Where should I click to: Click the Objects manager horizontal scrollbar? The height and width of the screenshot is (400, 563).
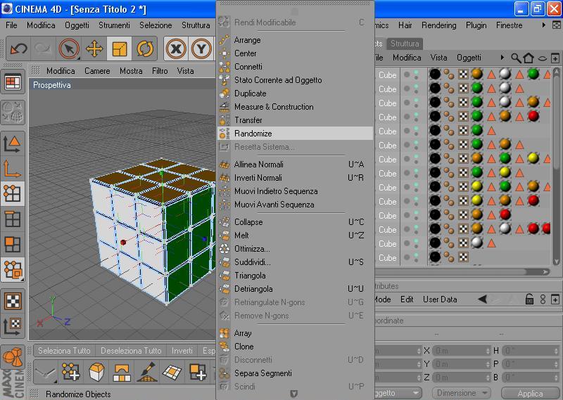[x=463, y=272]
